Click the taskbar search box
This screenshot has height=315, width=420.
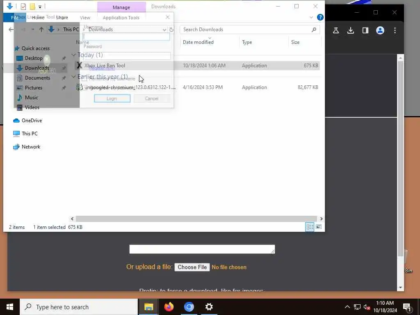[79, 307]
